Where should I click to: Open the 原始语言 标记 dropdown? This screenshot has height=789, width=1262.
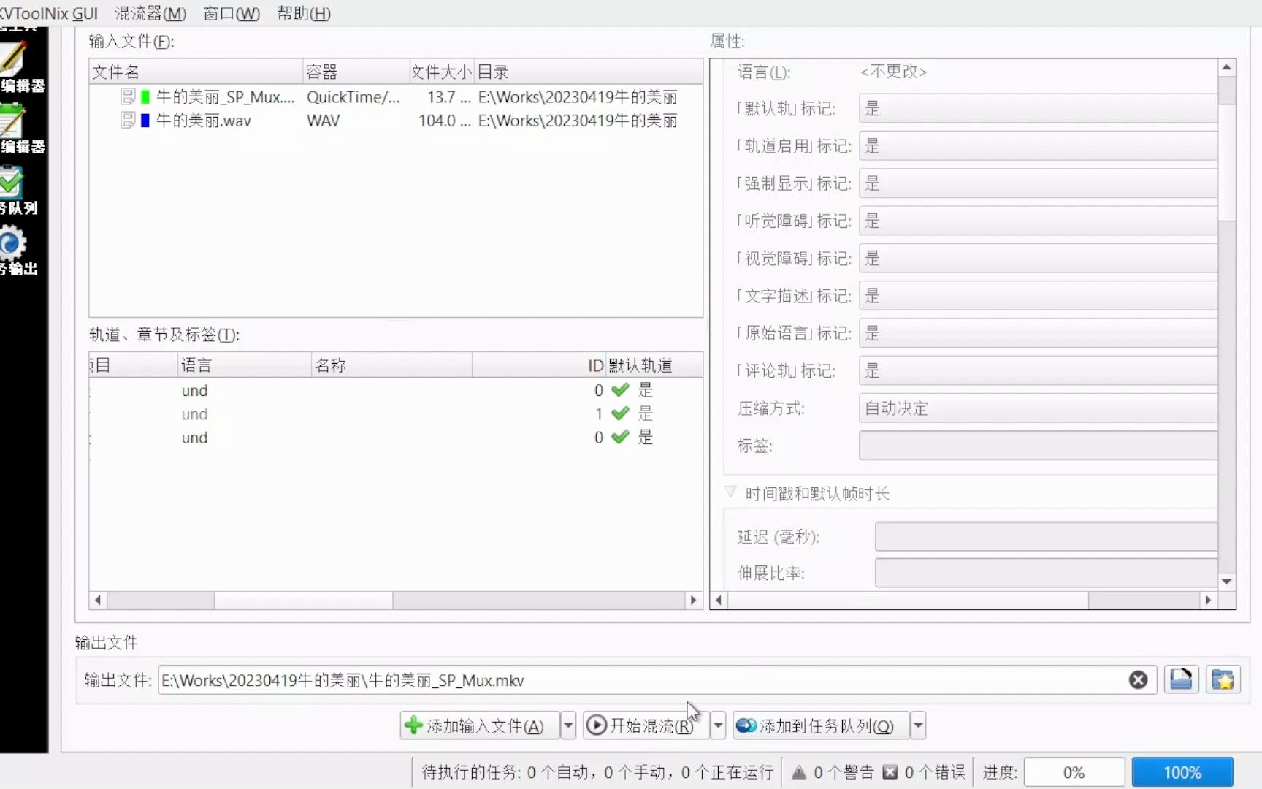point(1038,333)
